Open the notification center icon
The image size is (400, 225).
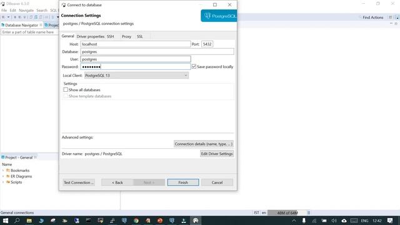click(x=390, y=221)
